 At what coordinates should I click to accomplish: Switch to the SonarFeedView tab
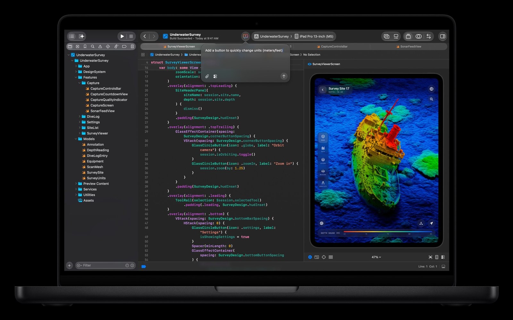[409, 46]
